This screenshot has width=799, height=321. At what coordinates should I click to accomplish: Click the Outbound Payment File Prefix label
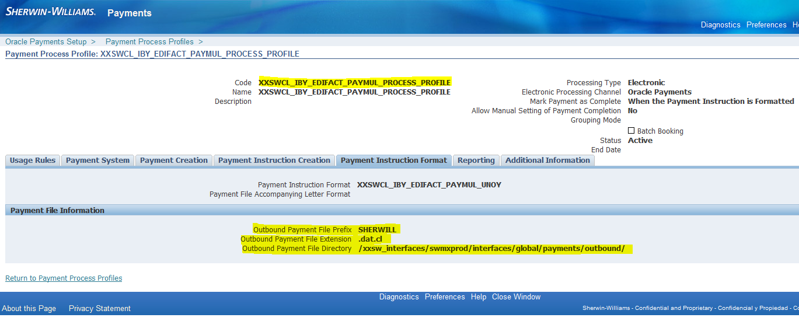click(302, 230)
